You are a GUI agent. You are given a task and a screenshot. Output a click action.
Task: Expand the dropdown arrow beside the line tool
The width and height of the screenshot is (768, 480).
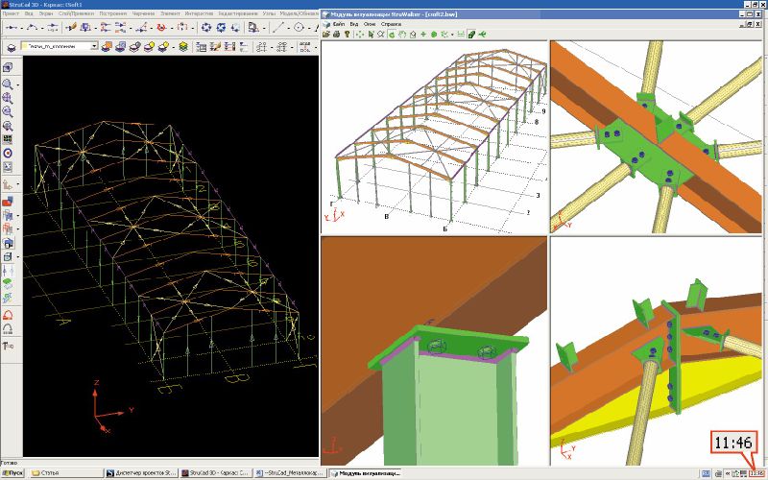288,27
